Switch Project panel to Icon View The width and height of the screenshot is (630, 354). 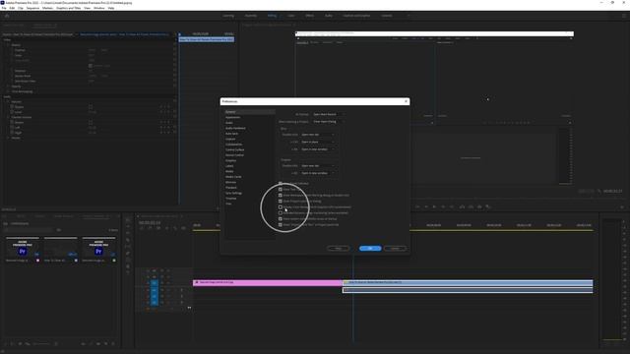[x=20, y=343]
